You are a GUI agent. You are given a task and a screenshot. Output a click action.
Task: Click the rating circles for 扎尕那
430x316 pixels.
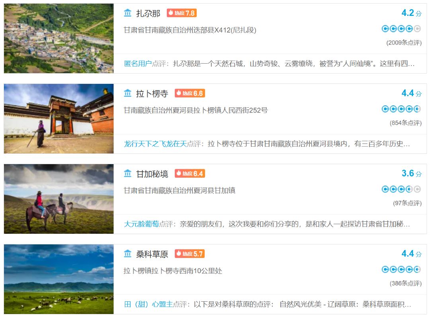click(401, 29)
